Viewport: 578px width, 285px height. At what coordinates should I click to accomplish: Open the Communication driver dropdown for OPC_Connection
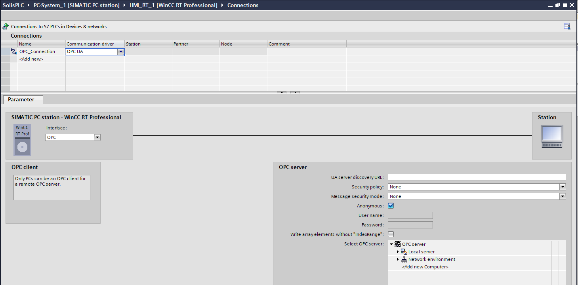pos(121,51)
